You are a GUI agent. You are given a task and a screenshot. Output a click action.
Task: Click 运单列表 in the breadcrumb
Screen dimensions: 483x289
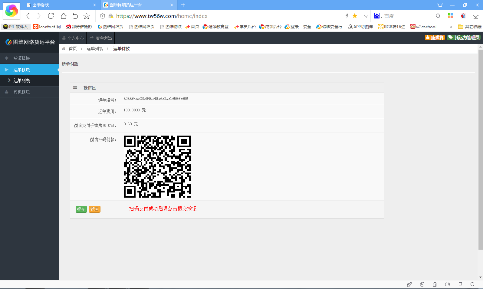click(x=95, y=49)
